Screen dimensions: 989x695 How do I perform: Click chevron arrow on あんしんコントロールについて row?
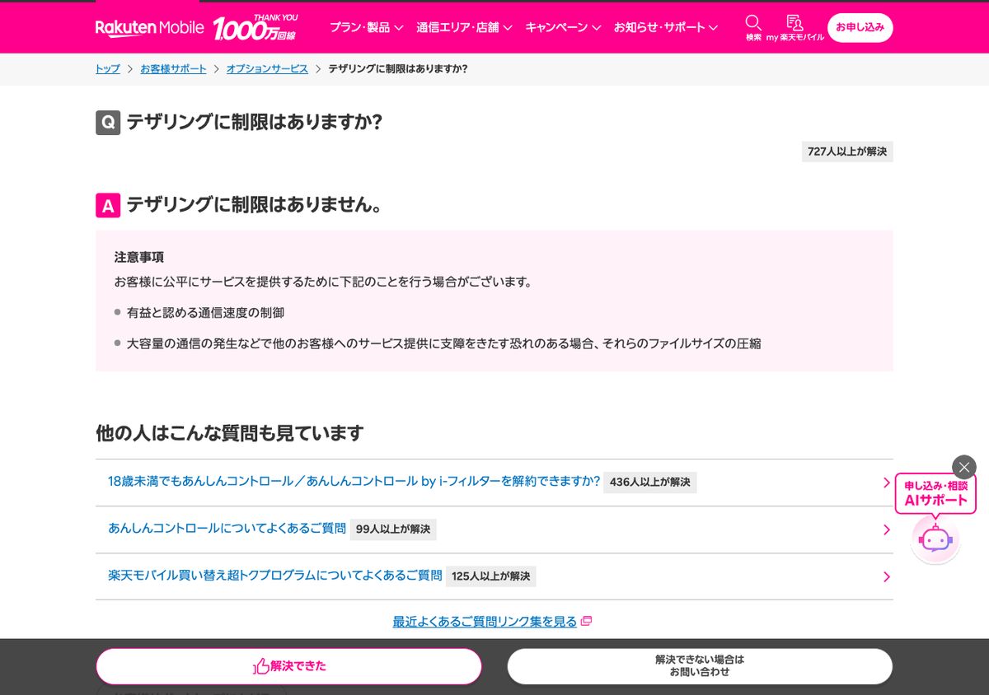[x=887, y=529]
